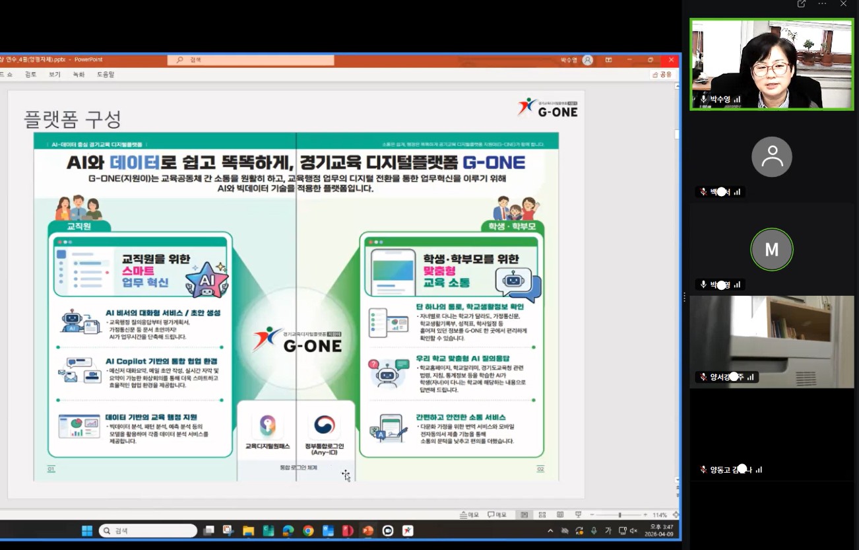859x550 pixels.
Task: Click the panel divider handle beside participants
Action: [684, 298]
